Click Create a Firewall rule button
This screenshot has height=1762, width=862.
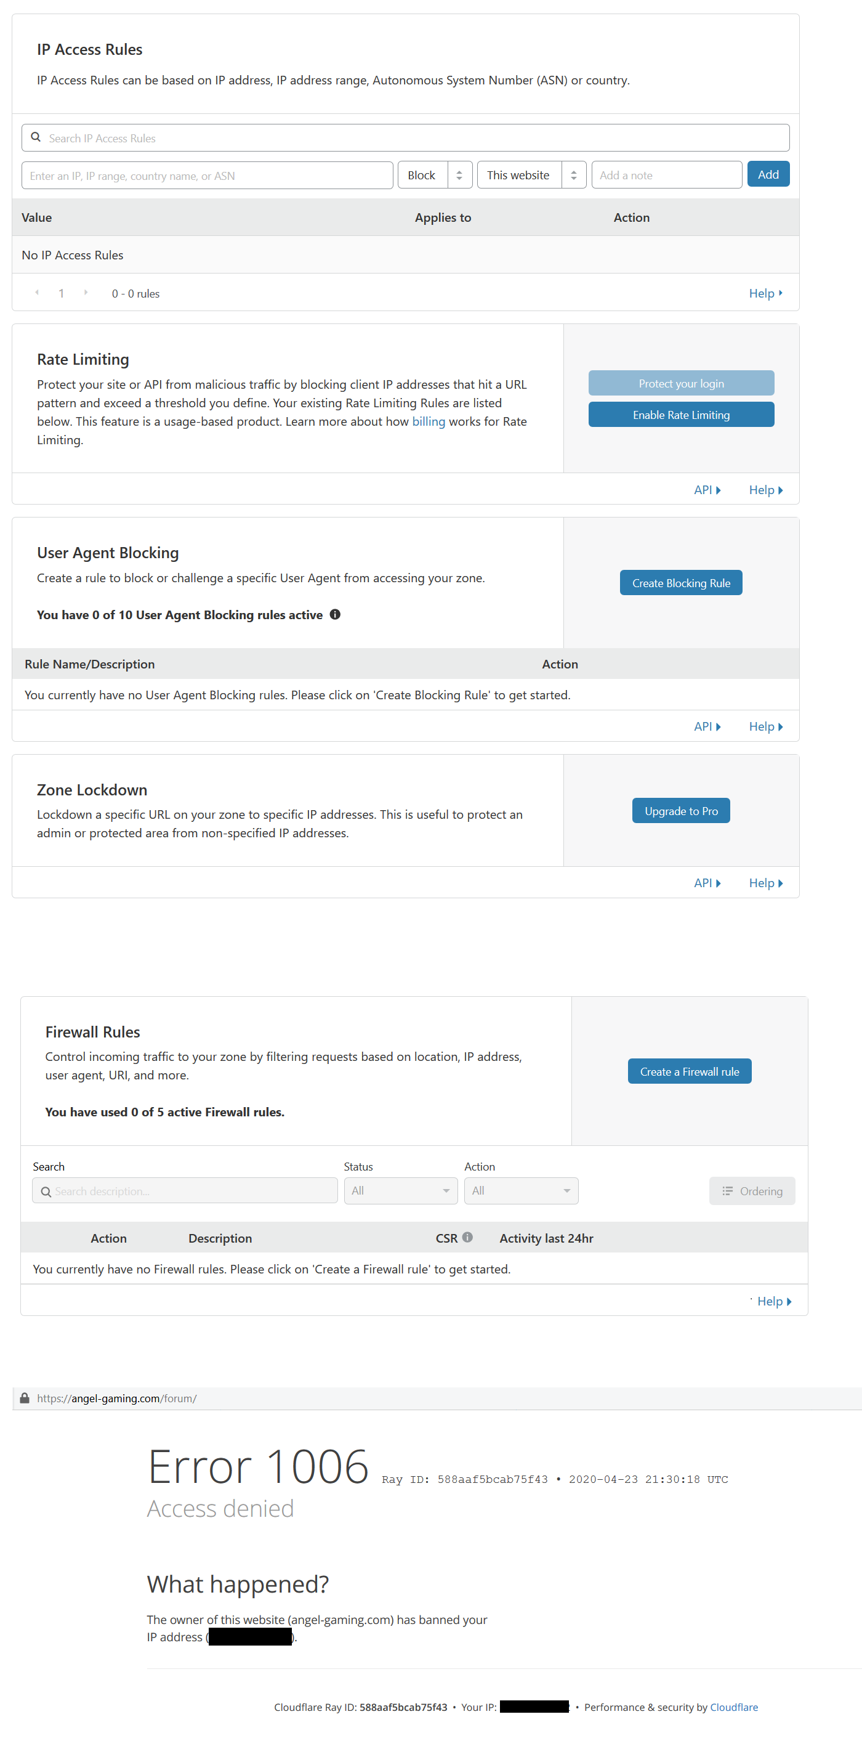(689, 1071)
